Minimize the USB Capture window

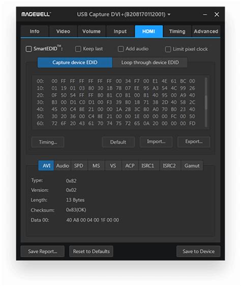[205, 14]
